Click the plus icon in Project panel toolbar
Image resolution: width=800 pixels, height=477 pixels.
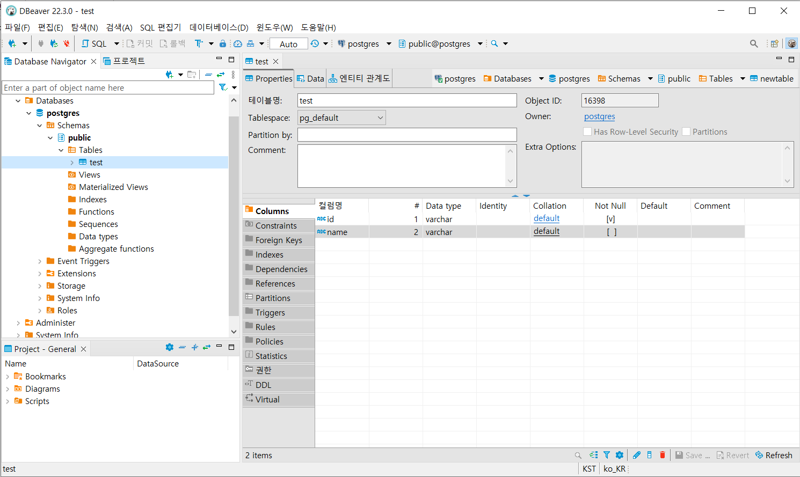[195, 347]
